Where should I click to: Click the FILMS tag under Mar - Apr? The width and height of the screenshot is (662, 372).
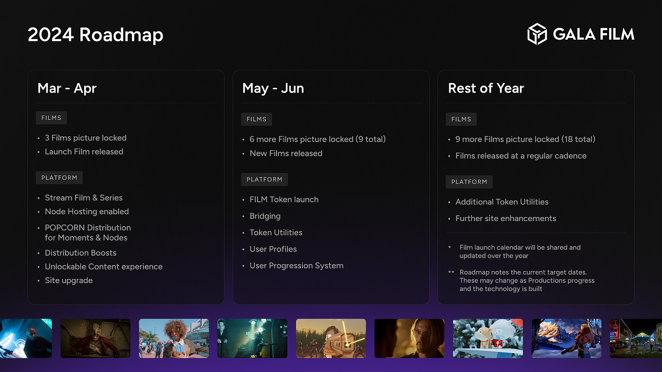pyautogui.click(x=51, y=118)
